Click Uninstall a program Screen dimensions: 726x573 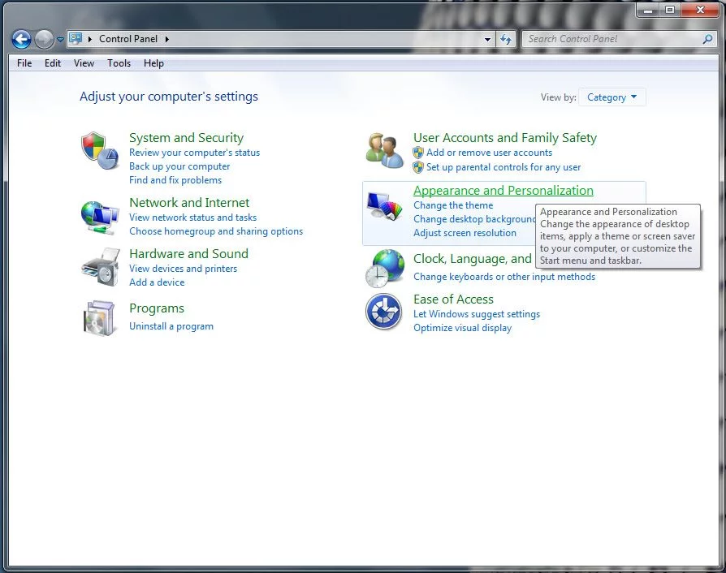[x=171, y=326]
